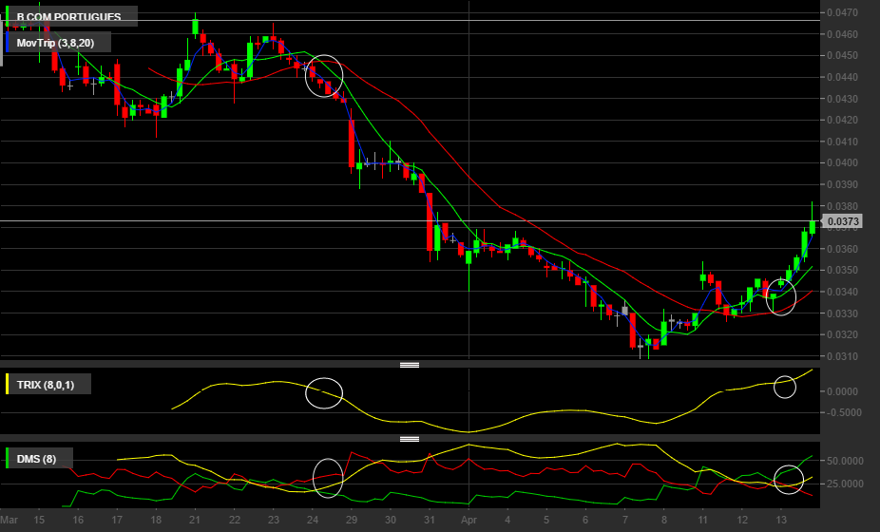The image size is (880, 532).
Task: Click date 13 on time axis
Action: tap(781, 520)
